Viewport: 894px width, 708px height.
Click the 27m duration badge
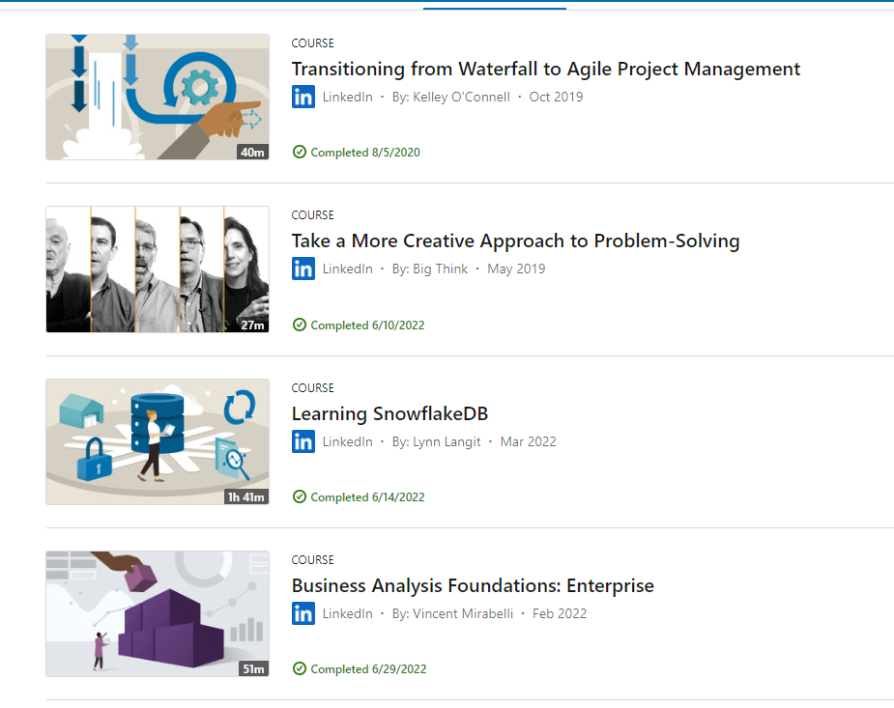click(x=252, y=325)
